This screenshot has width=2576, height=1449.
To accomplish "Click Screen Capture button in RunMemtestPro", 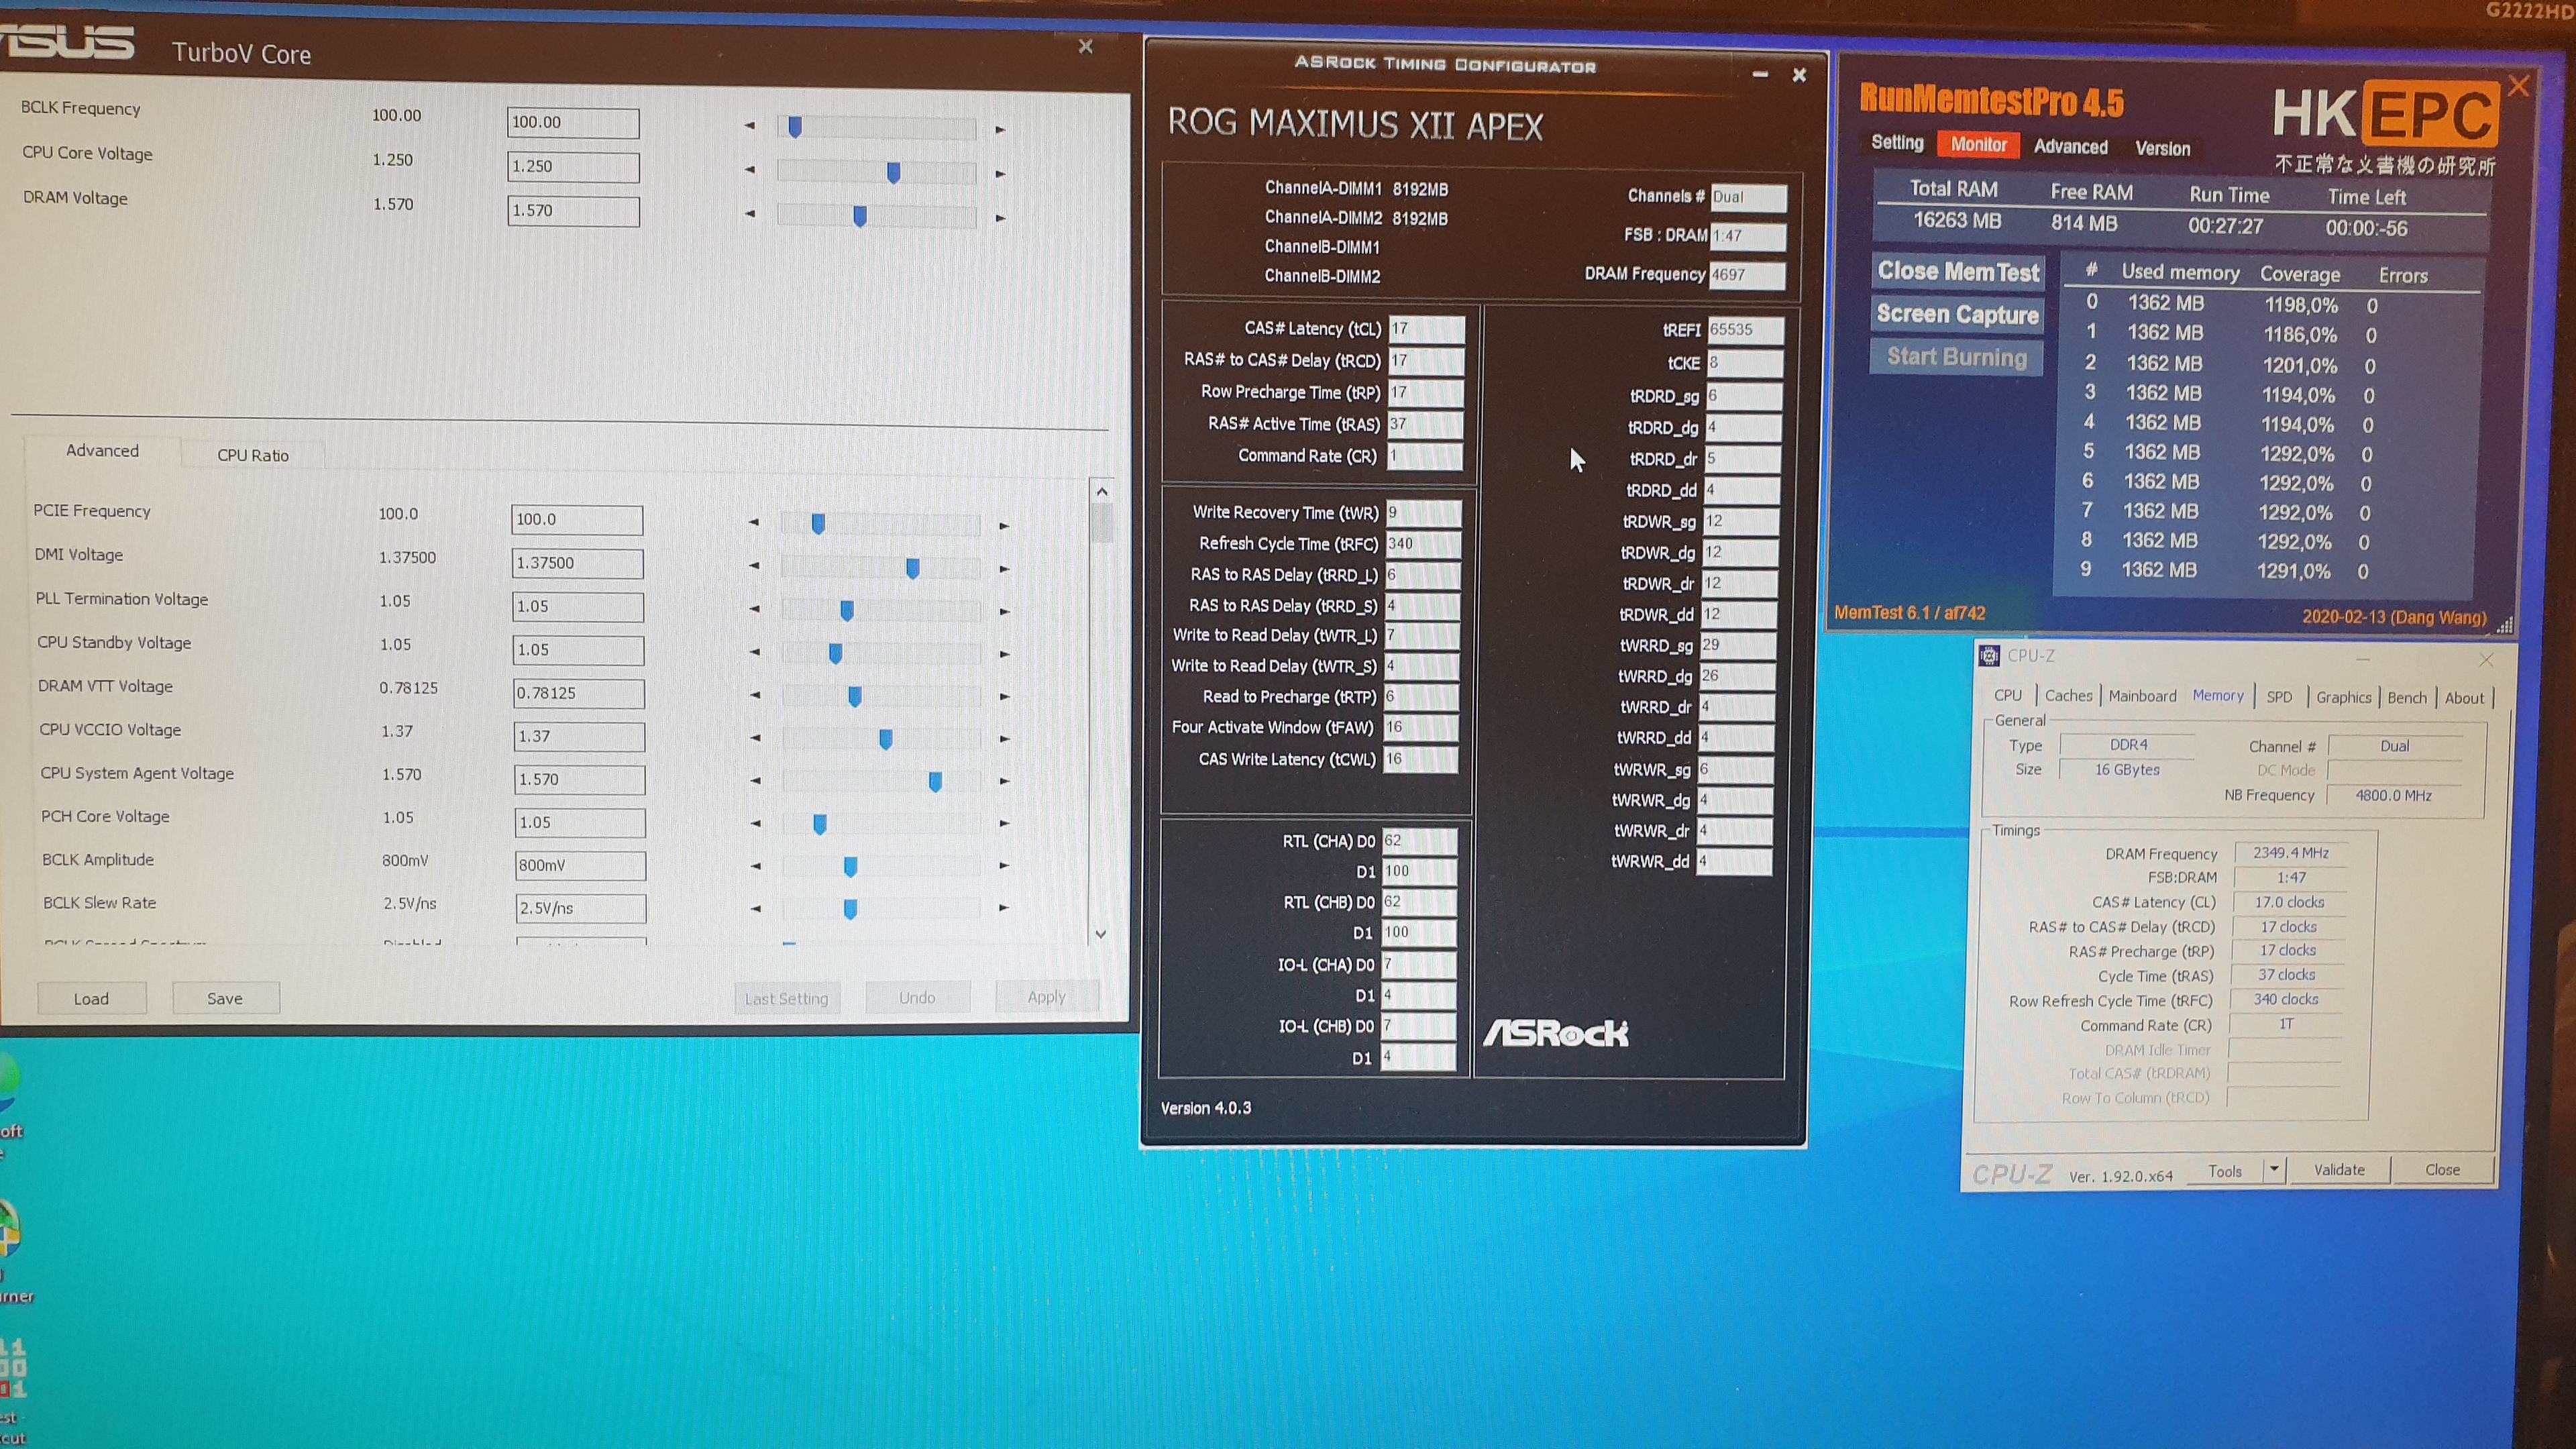I will pos(1957,315).
